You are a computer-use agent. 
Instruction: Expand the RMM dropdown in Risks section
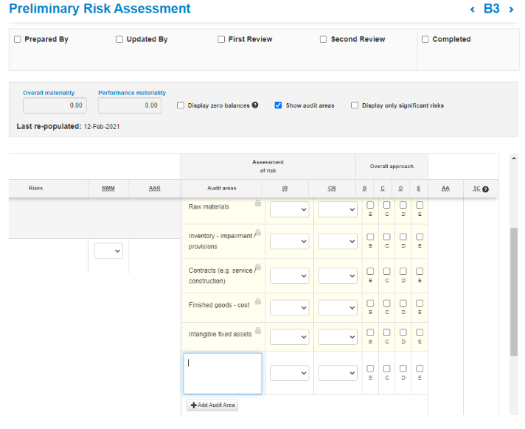click(x=108, y=251)
